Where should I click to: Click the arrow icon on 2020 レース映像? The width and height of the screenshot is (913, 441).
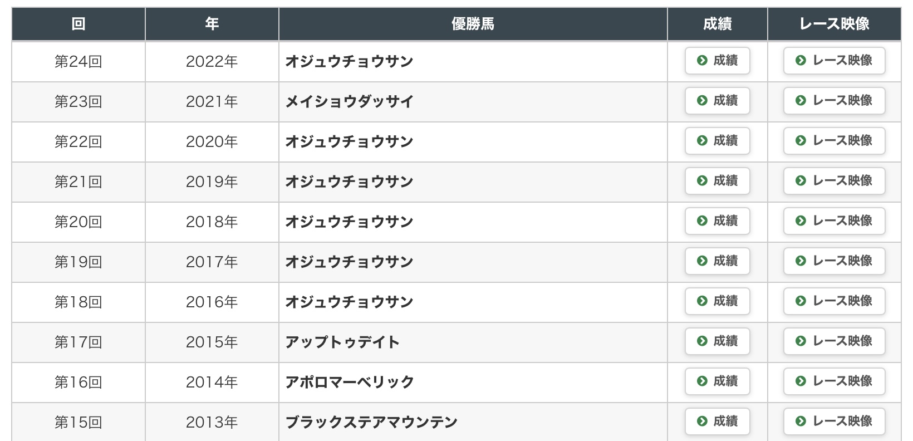coord(801,141)
